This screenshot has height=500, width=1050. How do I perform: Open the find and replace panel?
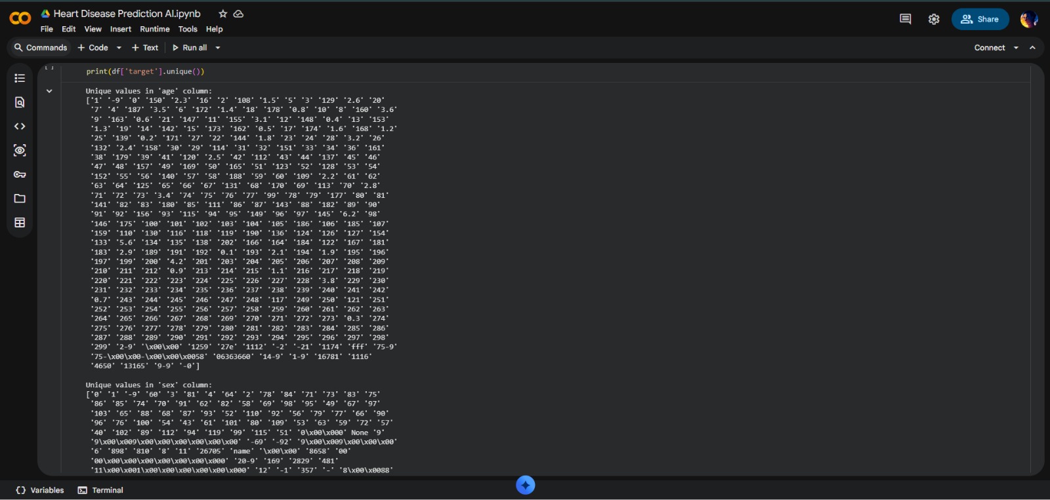pyautogui.click(x=20, y=102)
